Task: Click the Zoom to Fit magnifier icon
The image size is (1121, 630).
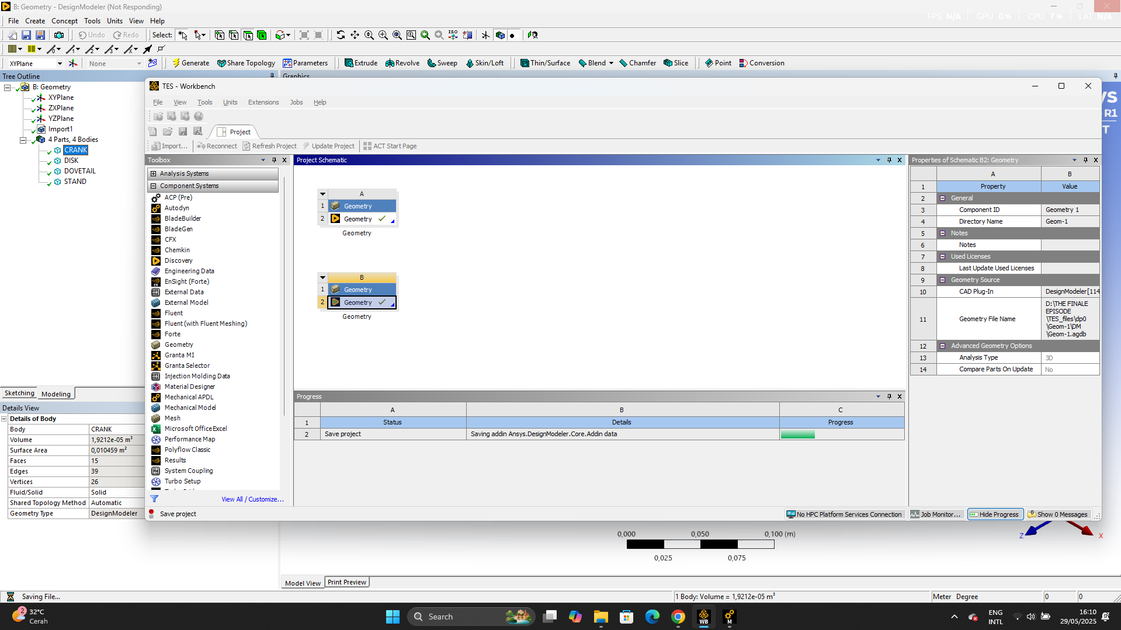Action: click(397, 35)
